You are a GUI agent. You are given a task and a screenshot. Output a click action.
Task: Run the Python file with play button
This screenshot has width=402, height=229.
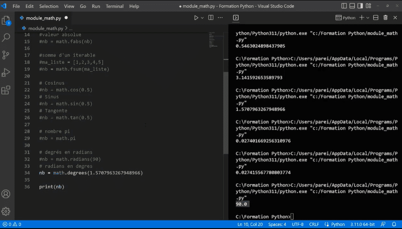pyautogui.click(x=196, y=18)
